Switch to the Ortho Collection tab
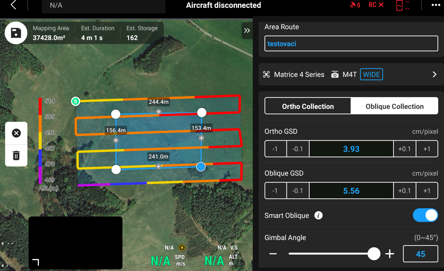 308,106
